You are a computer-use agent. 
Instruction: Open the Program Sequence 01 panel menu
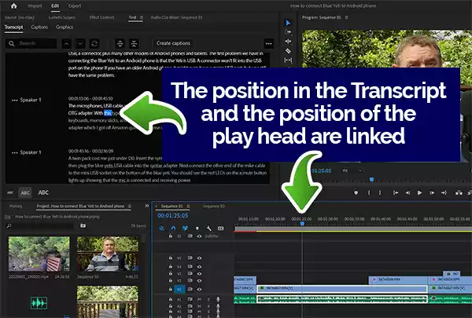click(346, 17)
